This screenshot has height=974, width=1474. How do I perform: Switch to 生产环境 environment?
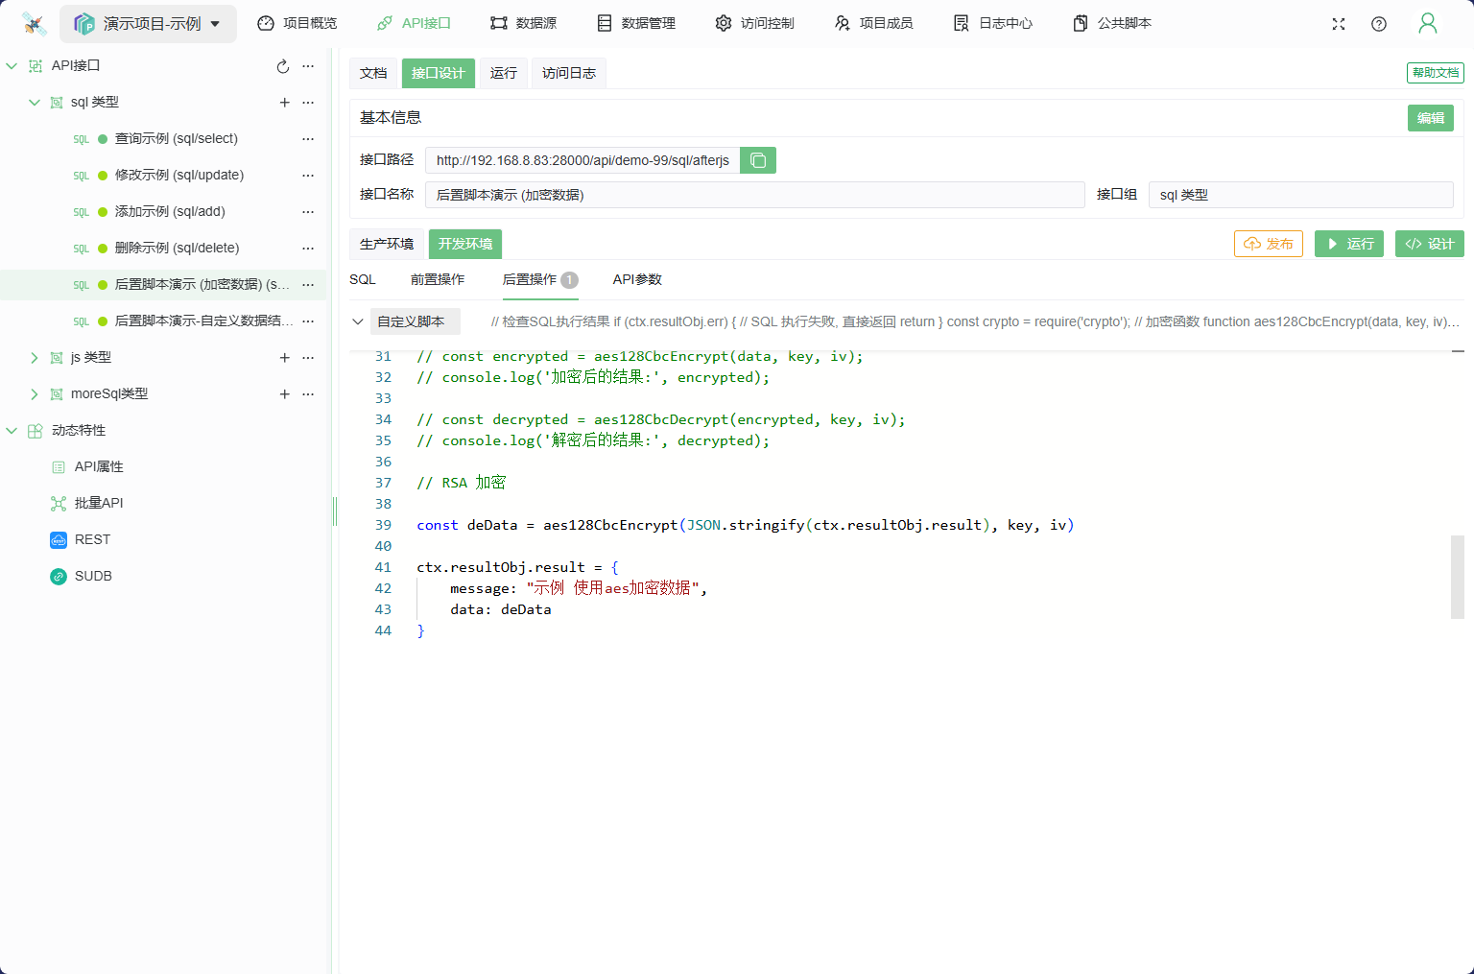pos(387,244)
